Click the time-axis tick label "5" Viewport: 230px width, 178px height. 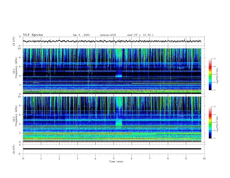[x=113, y=159]
